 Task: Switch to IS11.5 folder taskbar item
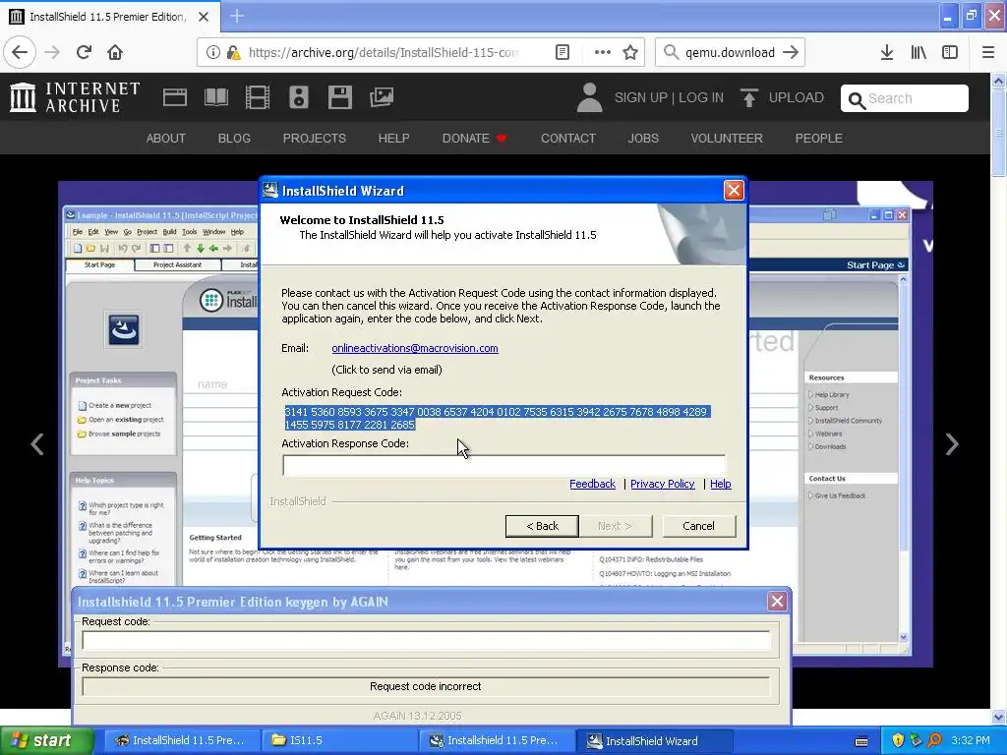point(339,741)
